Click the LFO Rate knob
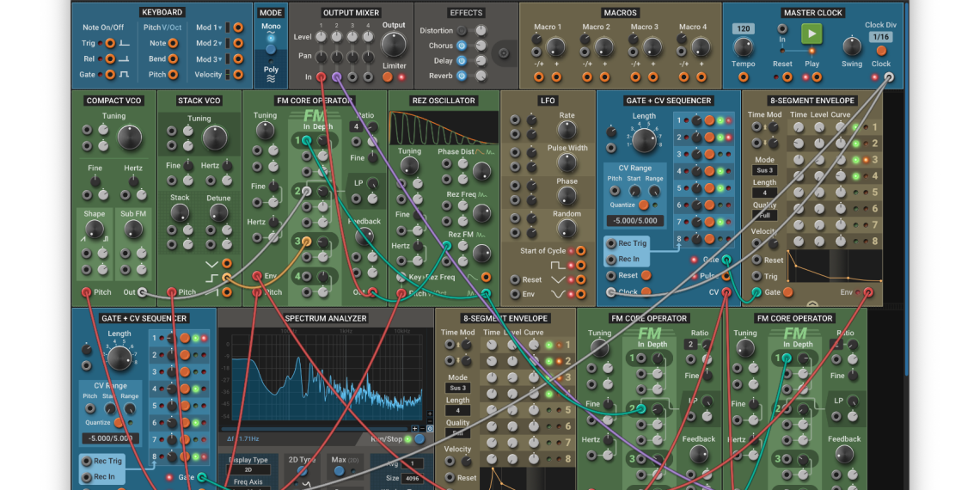 [x=567, y=130]
